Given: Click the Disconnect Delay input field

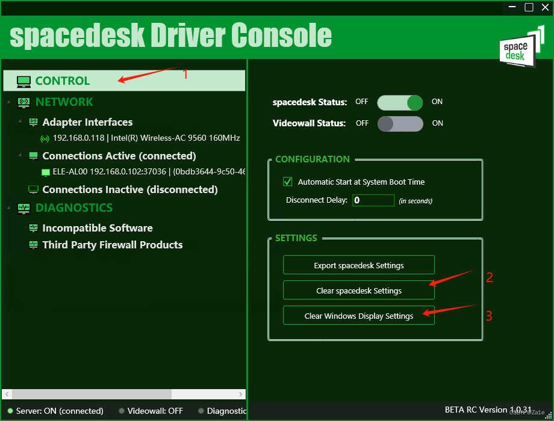Looking at the screenshot, I should click(x=373, y=200).
